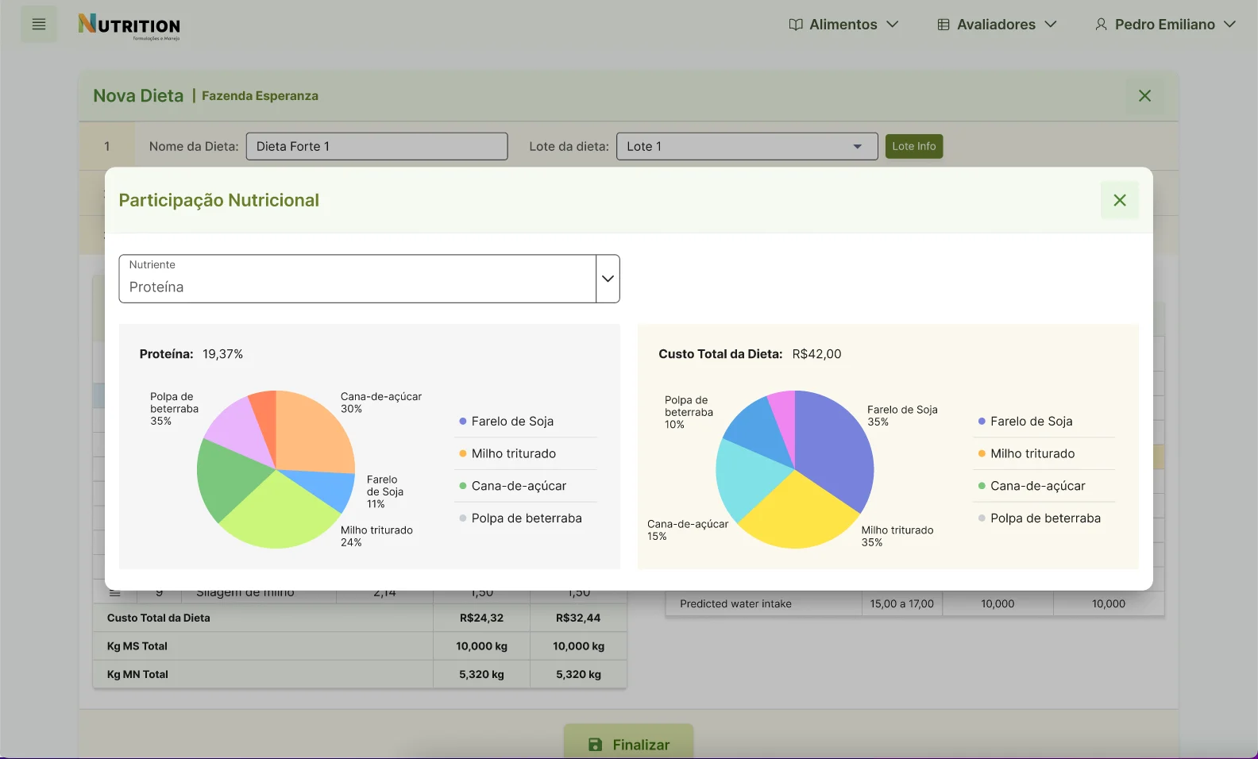Click the Proteína 19,37% value
The height and width of the screenshot is (759, 1258).
222,354
